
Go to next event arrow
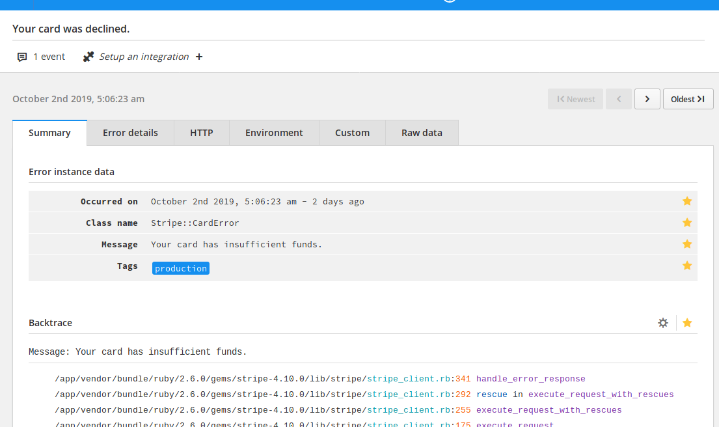pos(647,99)
